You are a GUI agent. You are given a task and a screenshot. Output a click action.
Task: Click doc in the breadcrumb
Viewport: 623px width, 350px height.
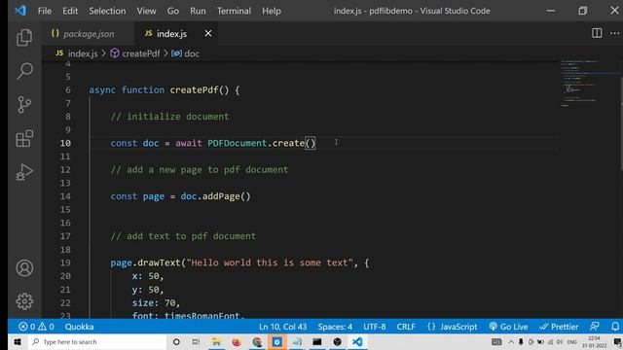click(x=192, y=53)
